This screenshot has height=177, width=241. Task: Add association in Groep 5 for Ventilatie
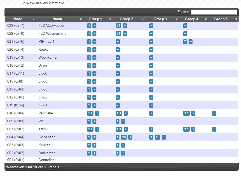pyautogui.click(x=214, y=113)
